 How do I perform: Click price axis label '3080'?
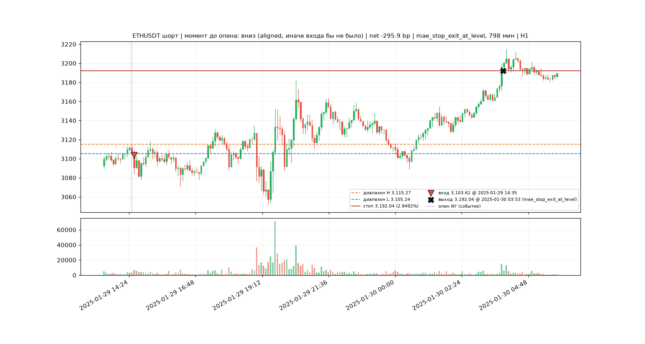point(68,178)
